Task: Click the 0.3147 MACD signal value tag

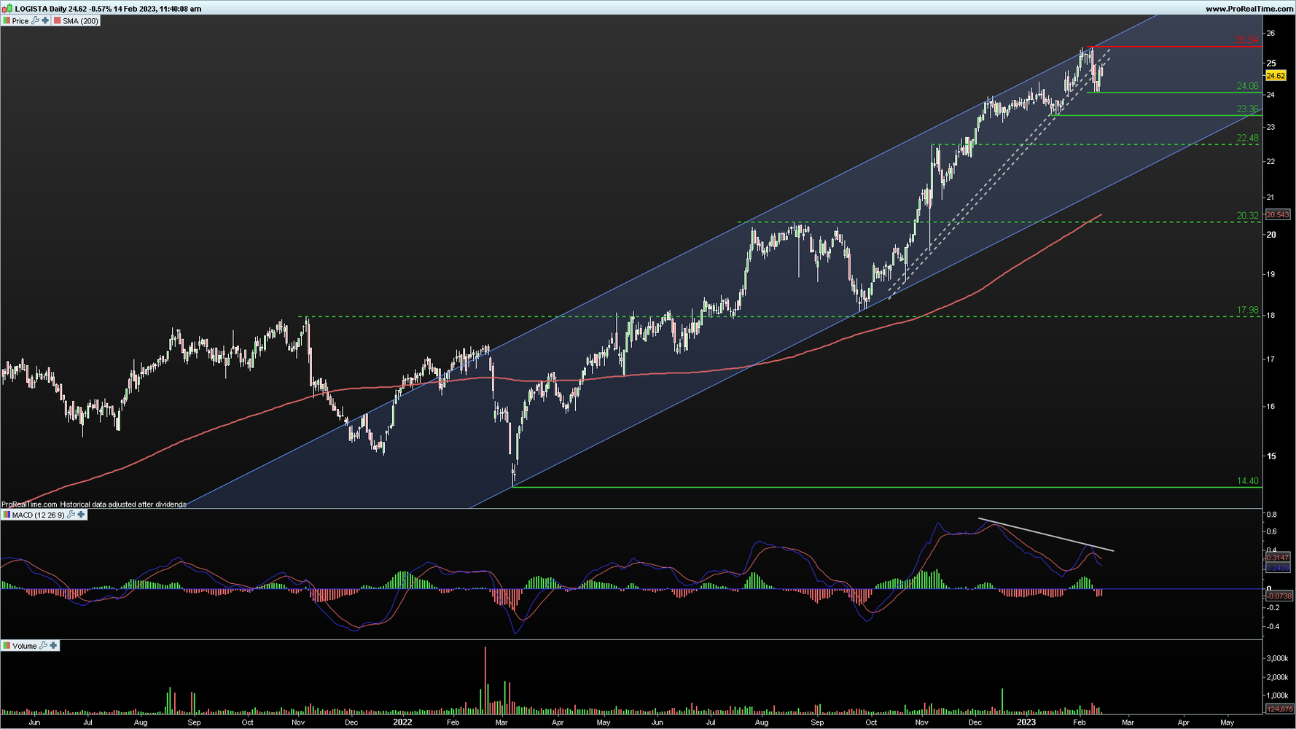Action: pyautogui.click(x=1278, y=558)
